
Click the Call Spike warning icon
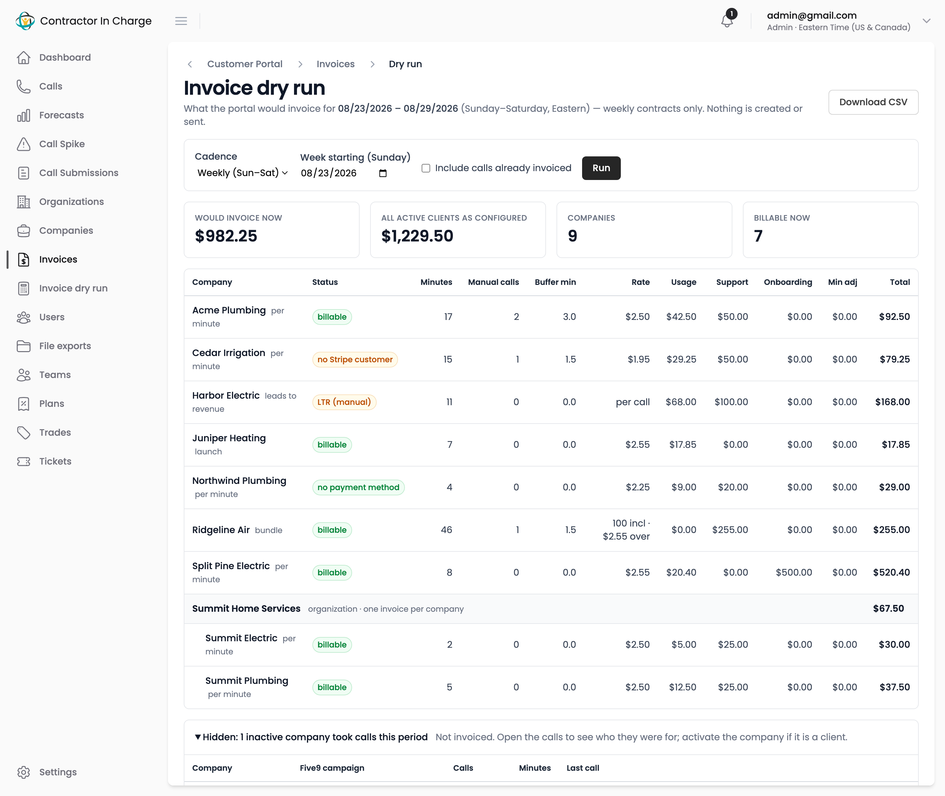(x=24, y=144)
